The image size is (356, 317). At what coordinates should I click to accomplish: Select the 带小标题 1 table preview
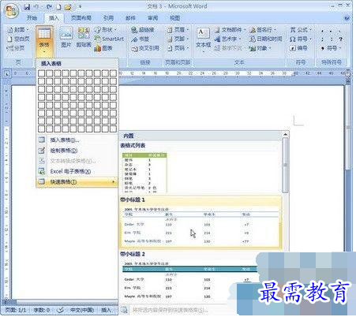pos(200,222)
